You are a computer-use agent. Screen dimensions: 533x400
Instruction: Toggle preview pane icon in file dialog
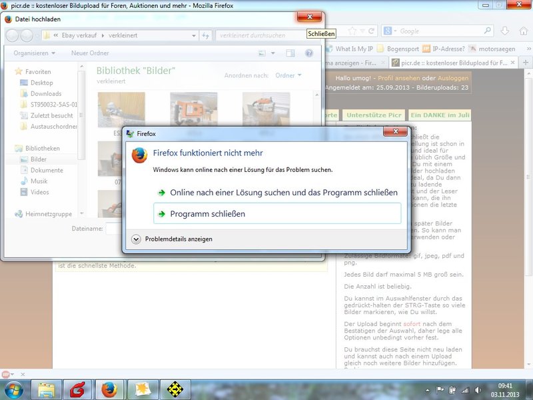[290, 53]
